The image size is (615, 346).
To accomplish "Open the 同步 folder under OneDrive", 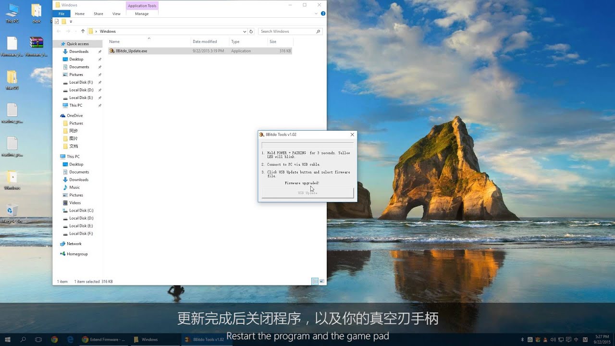I will (74, 131).
